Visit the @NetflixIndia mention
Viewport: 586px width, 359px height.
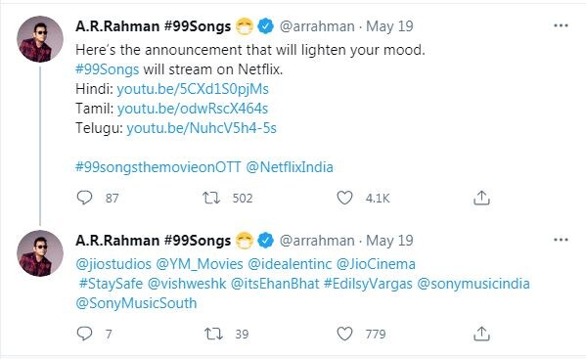point(290,167)
